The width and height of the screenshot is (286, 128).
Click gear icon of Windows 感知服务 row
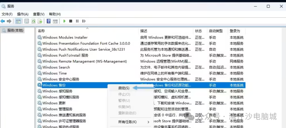pyautogui.click(x=39, y=91)
